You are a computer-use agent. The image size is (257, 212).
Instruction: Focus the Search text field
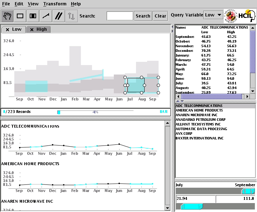point(120,16)
